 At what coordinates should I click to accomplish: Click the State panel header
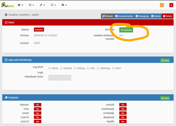click(x=88, y=22)
